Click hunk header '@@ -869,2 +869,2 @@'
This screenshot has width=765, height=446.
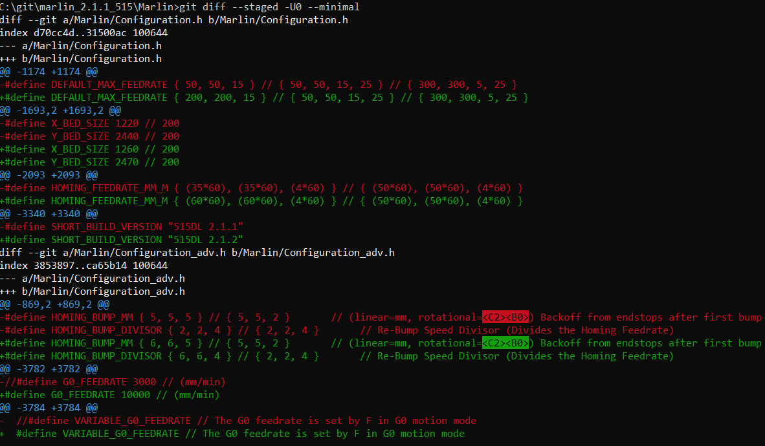(54, 304)
